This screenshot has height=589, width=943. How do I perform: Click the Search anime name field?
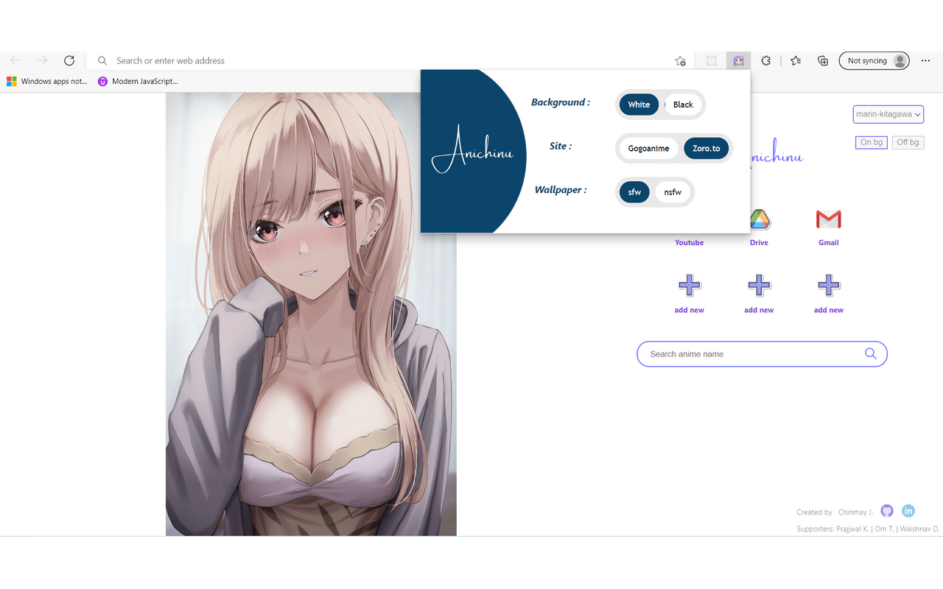point(762,354)
